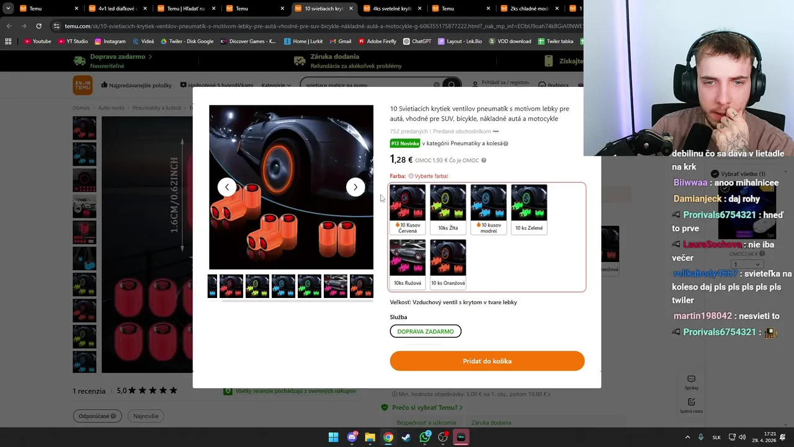The image size is (794, 447).
Task: Open the Discover Games bookmark
Action: 248,41
